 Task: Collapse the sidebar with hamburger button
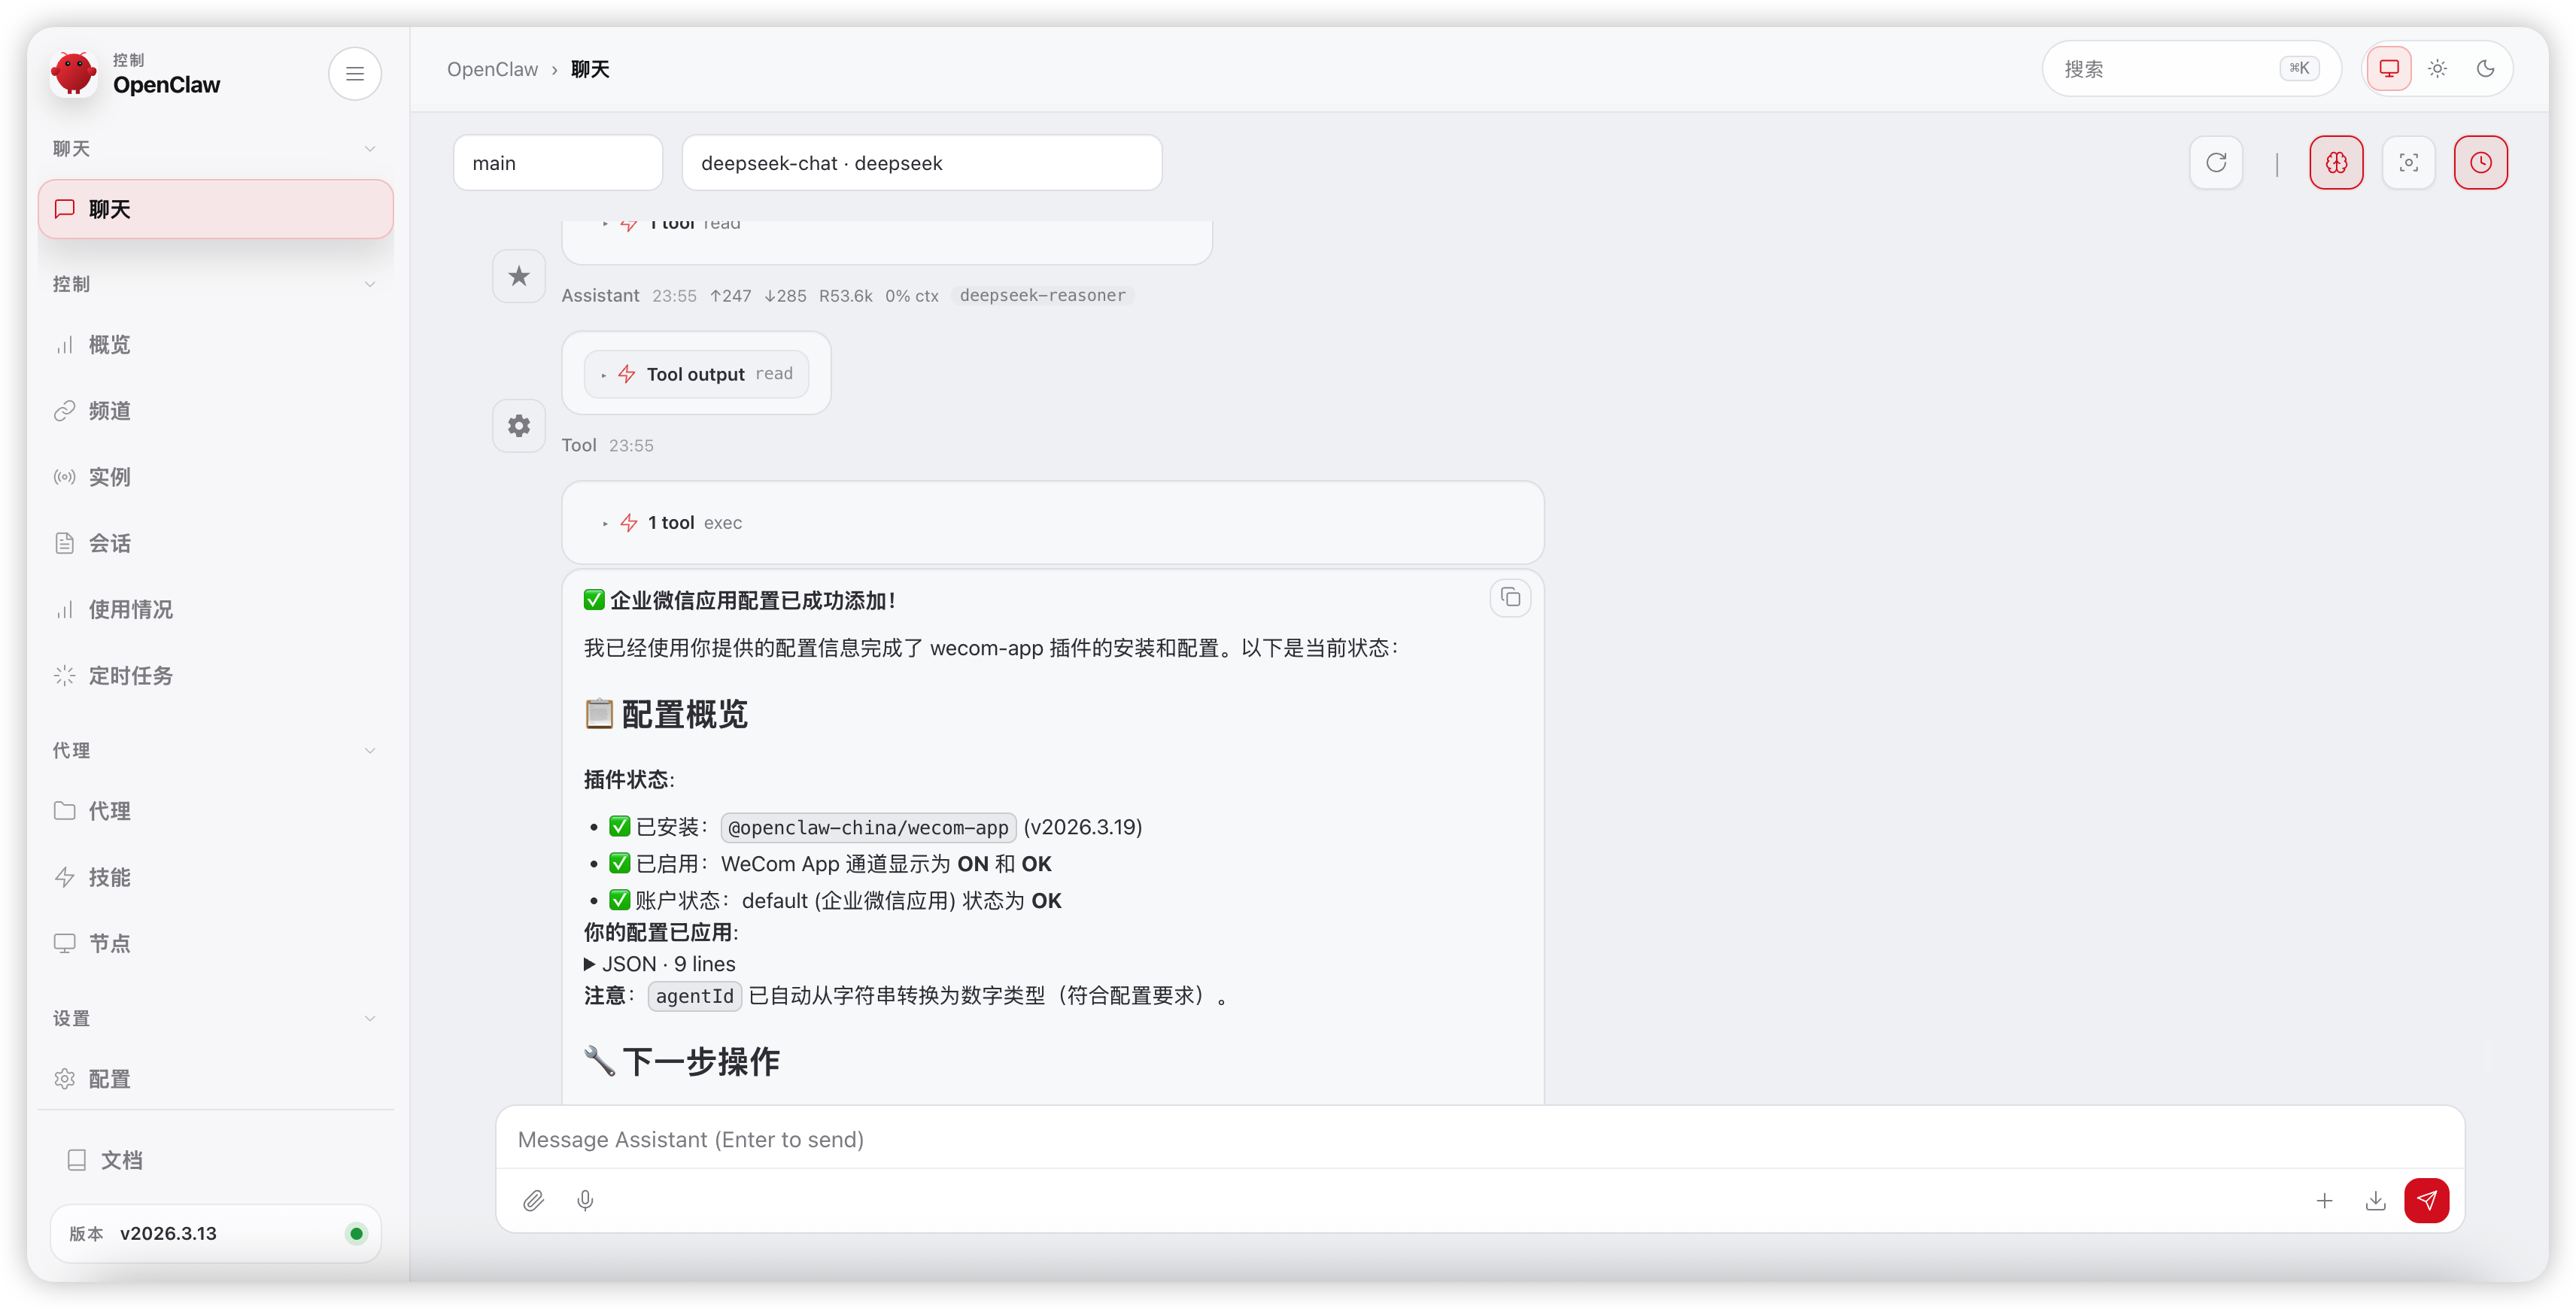(354, 74)
